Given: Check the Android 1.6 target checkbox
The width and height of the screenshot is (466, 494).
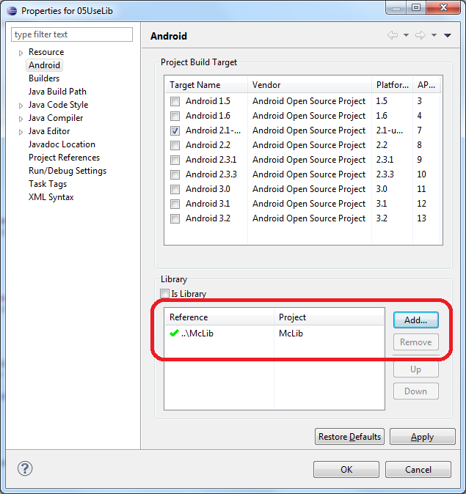Looking at the screenshot, I should pyautogui.click(x=175, y=116).
